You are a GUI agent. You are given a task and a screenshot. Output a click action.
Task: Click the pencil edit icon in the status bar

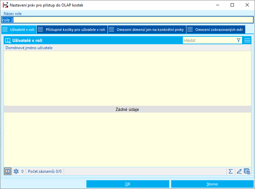239,171
